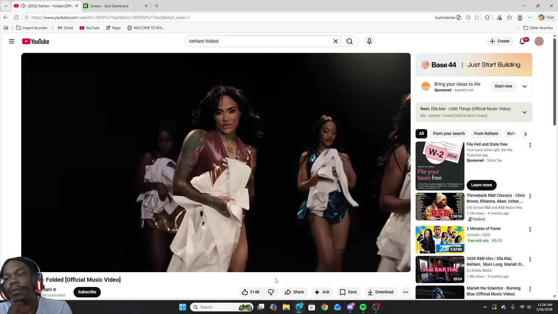Subscribe to the Kehlani channel
Viewport: 558px width, 314px height.
point(87,292)
